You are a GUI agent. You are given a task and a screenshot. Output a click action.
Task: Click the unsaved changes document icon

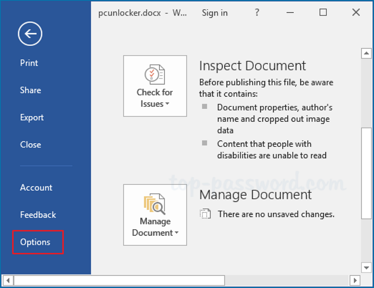pos(205,214)
